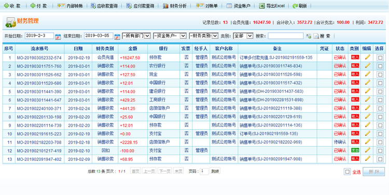Check the select box for row 1
Viewport: 389px width, 195px height.
coord(380,58)
